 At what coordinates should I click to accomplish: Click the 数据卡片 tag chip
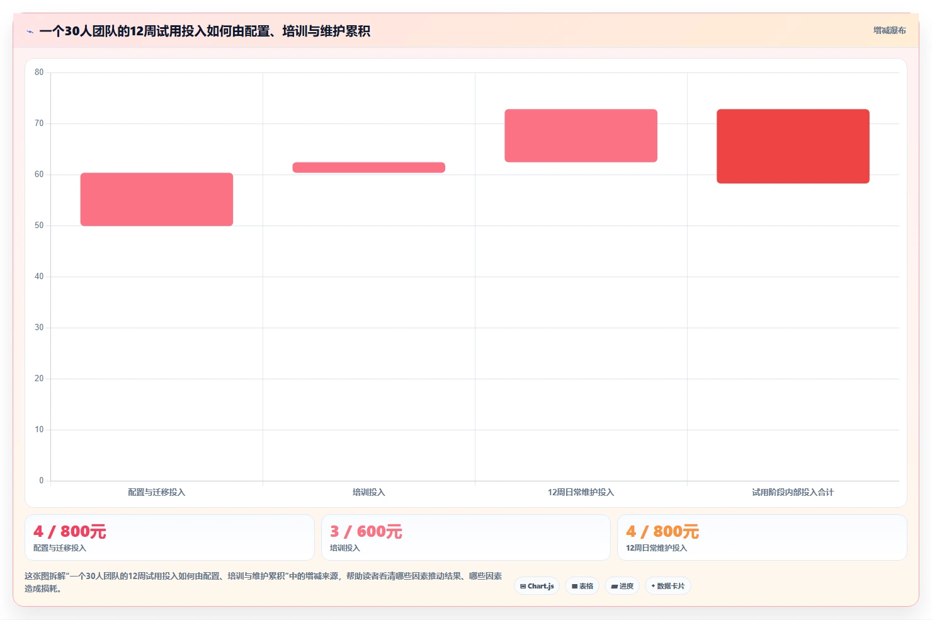coord(668,586)
